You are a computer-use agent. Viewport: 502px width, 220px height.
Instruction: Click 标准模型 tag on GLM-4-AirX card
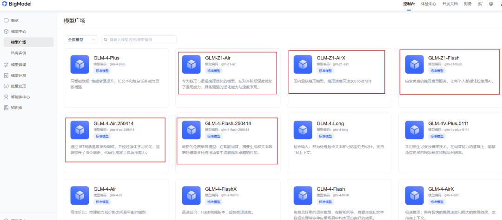click(x=436, y=202)
